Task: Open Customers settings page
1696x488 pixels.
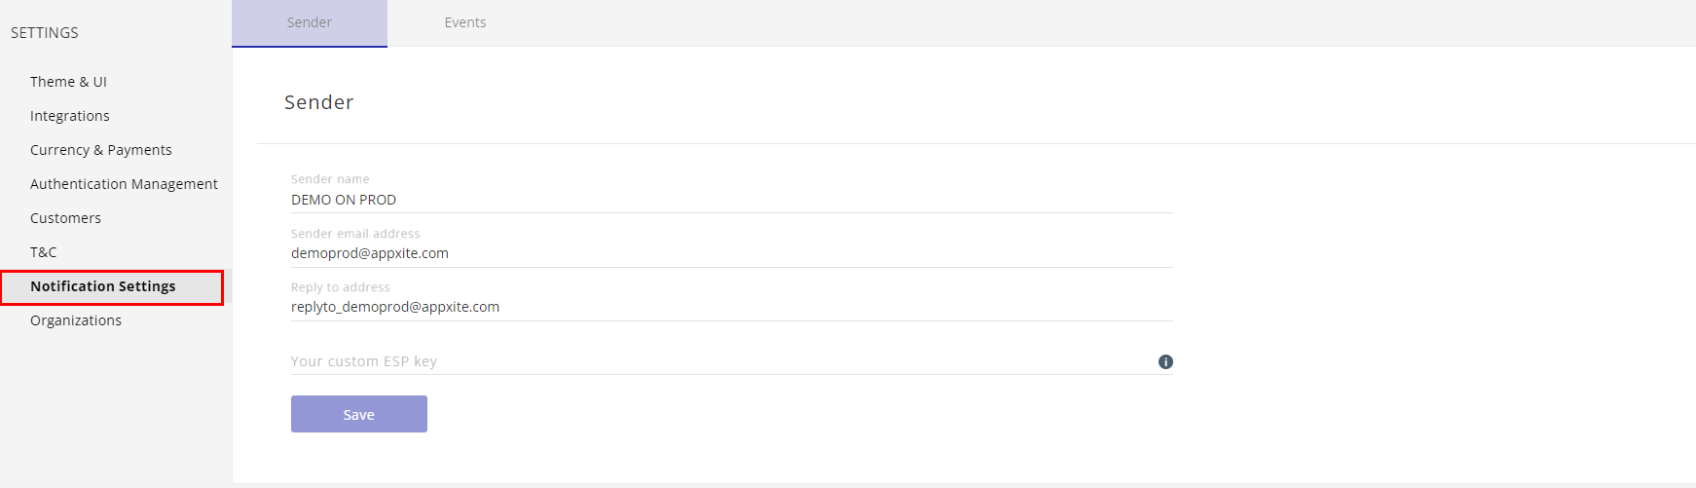Action: [x=65, y=218]
